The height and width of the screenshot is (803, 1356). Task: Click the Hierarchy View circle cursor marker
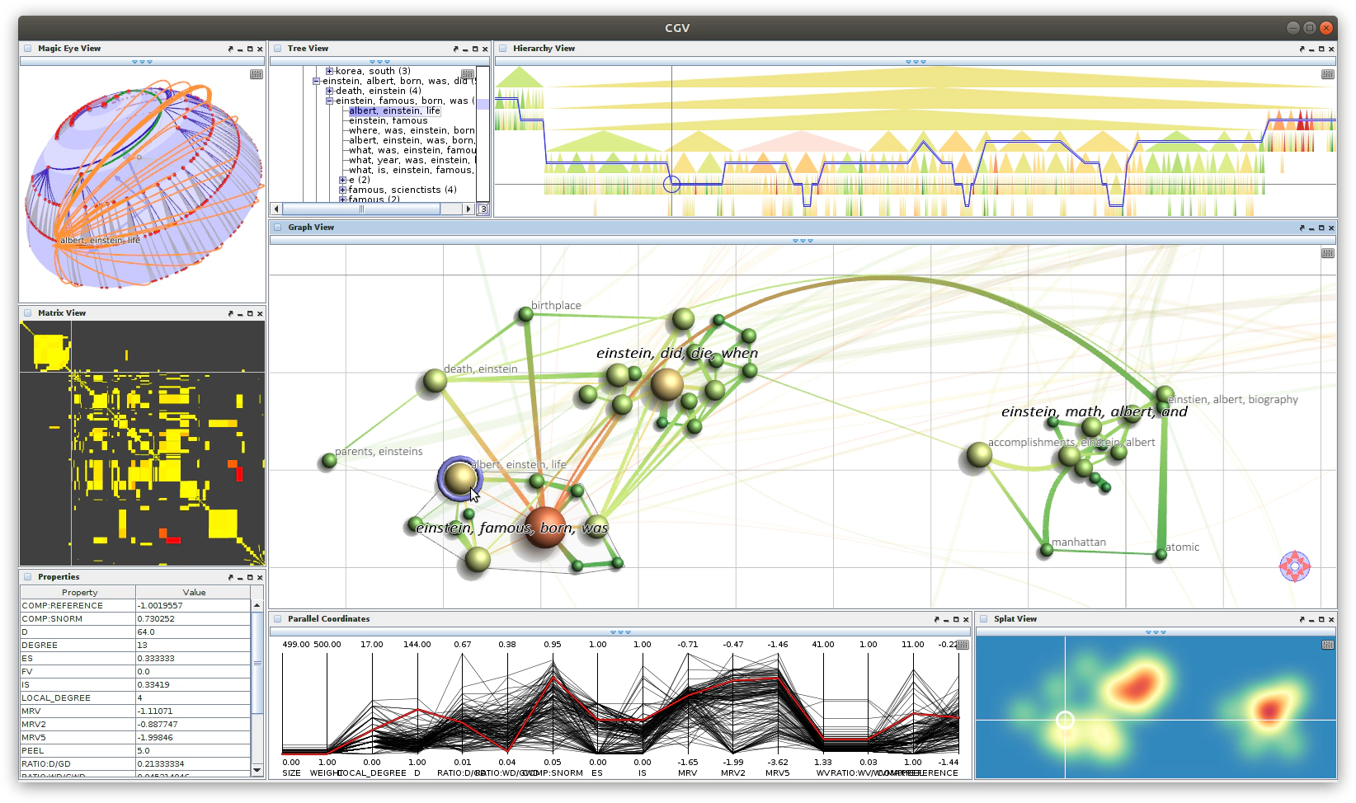pyautogui.click(x=671, y=184)
